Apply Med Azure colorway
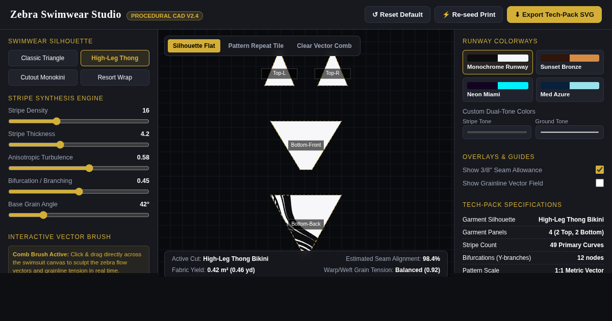This screenshot has height=321, width=612. coord(570,90)
